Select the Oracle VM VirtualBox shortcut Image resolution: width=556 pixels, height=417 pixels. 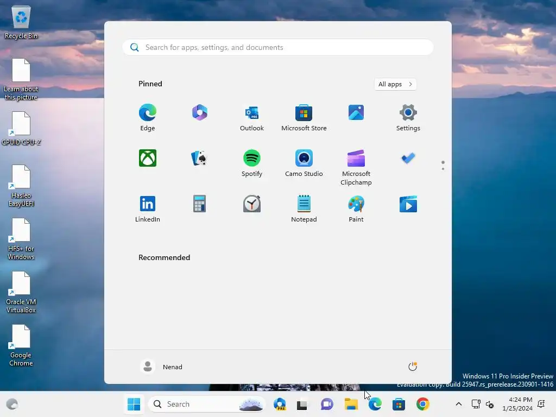pos(21,292)
